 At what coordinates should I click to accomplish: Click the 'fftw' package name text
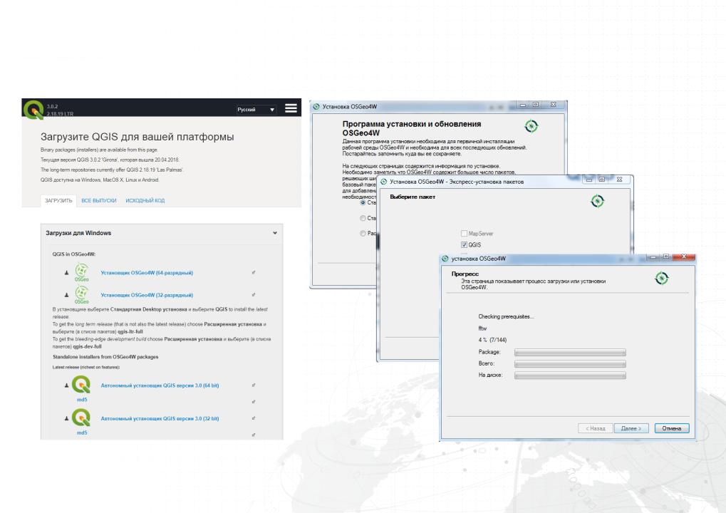pos(482,328)
